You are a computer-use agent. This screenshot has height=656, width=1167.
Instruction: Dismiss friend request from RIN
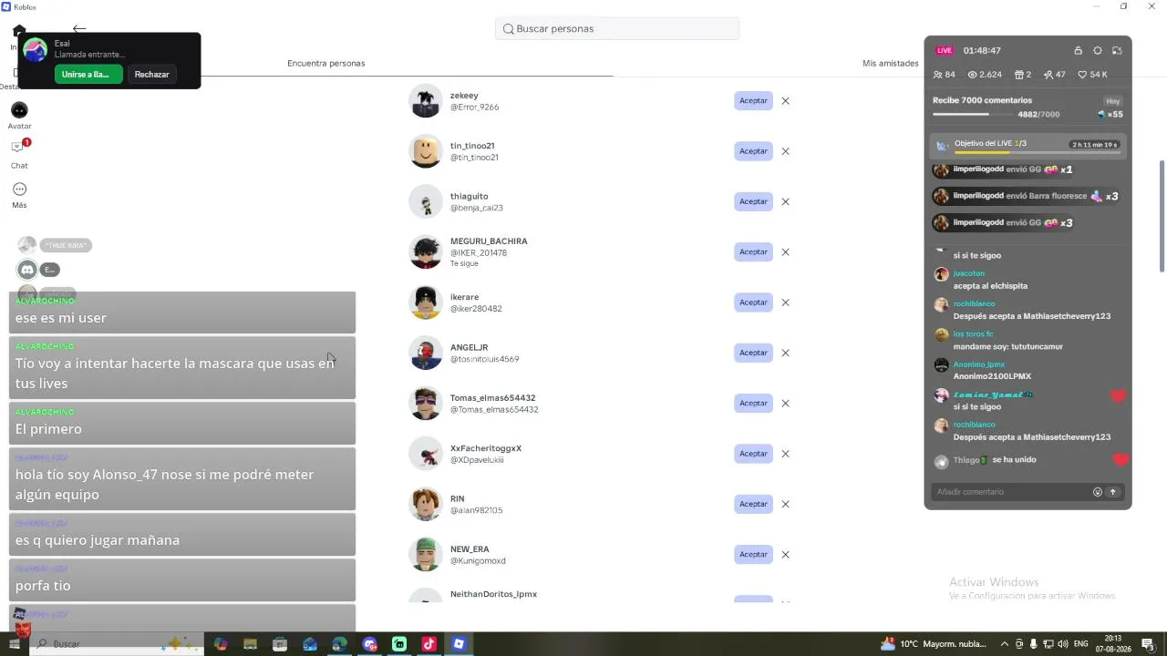785,504
